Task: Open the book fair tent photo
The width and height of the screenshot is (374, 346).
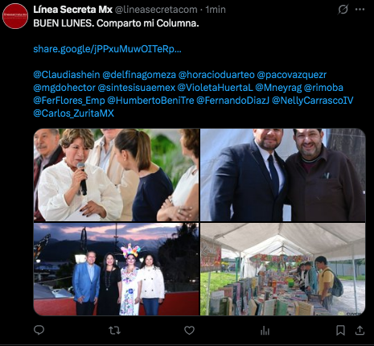Action: pyautogui.click(x=283, y=269)
